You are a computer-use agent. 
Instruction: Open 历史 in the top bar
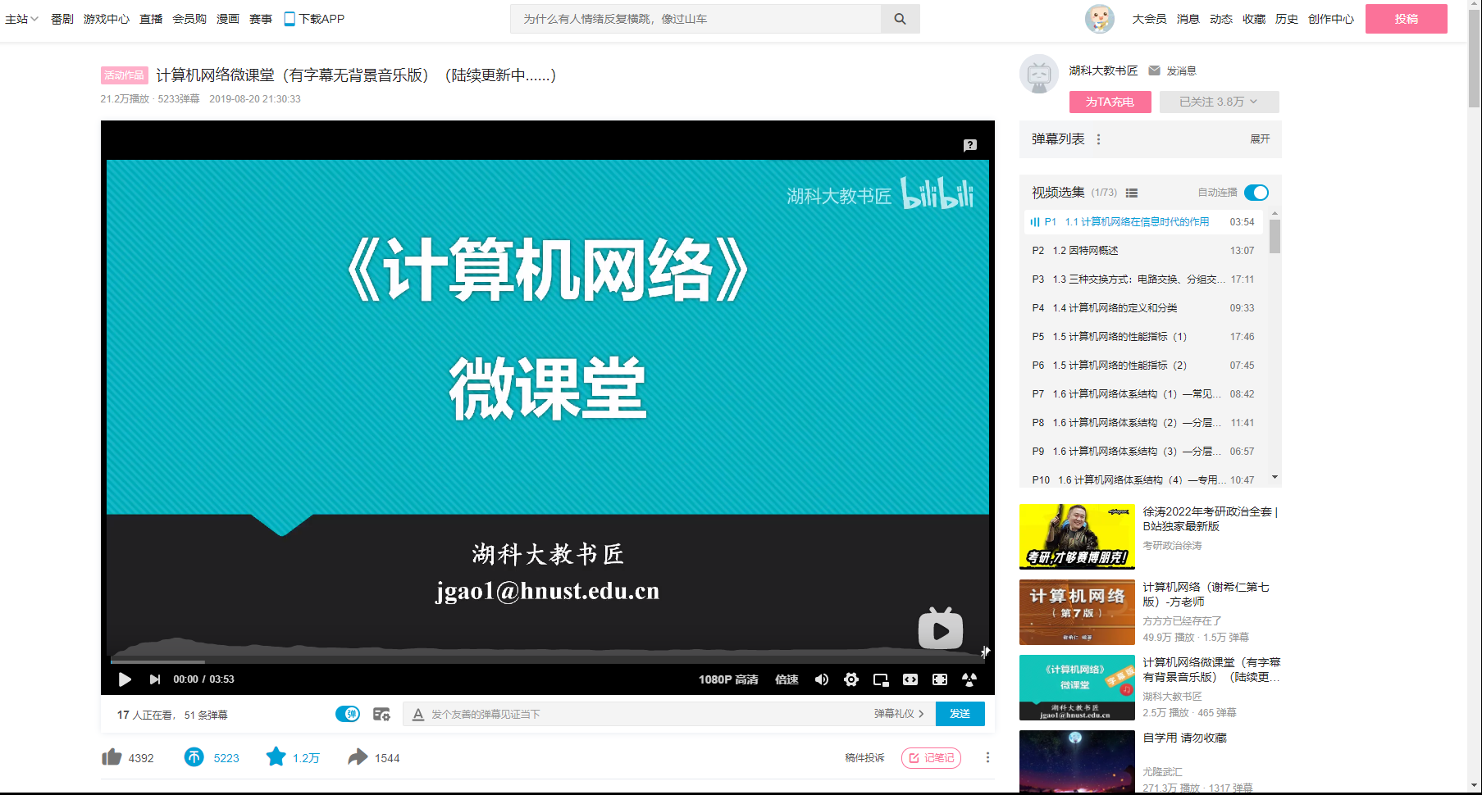pyautogui.click(x=1287, y=19)
